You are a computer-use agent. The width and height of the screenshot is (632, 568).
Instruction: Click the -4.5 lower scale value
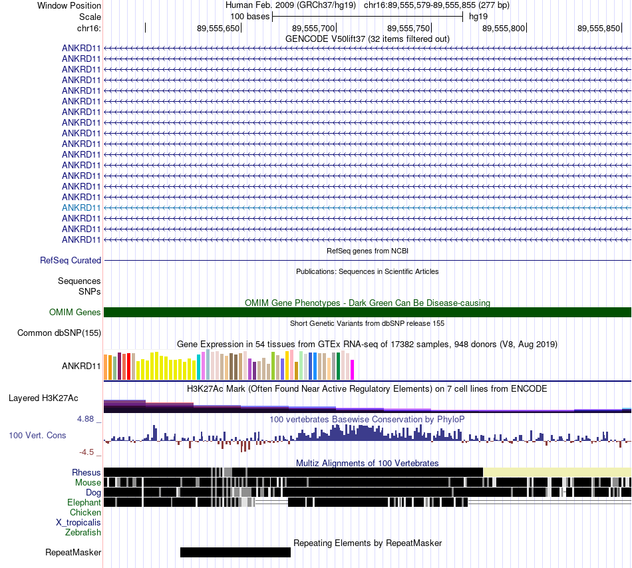point(86,452)
